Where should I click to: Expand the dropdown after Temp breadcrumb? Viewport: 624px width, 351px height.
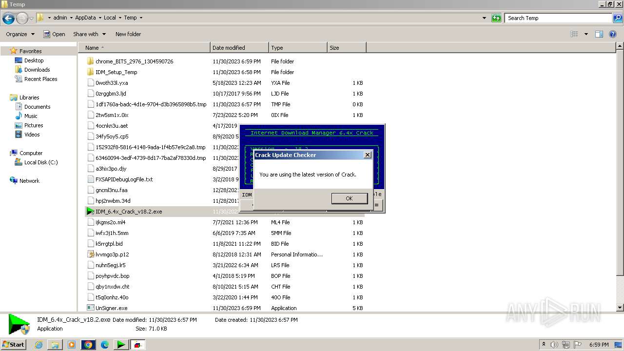pyautogui.click(x=141, y=18)
